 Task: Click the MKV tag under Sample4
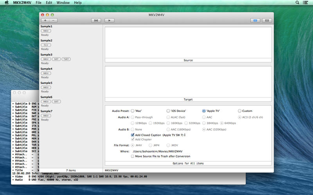click(x=46, y=73)
